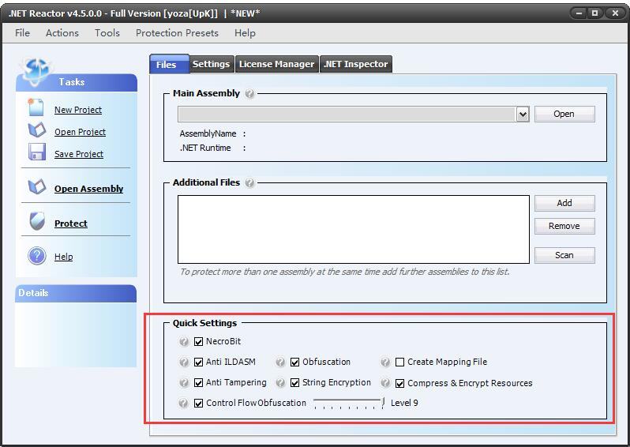Click the help icon beside Compress & Encrypt Resources

pos(385,383)
